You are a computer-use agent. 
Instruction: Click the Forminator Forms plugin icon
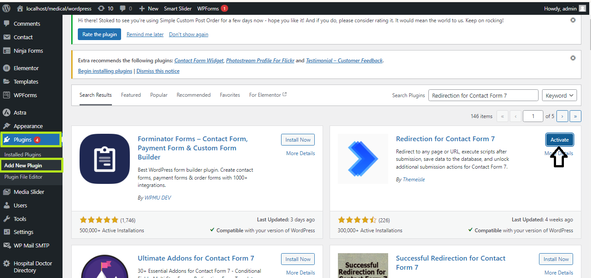[105, 159]
